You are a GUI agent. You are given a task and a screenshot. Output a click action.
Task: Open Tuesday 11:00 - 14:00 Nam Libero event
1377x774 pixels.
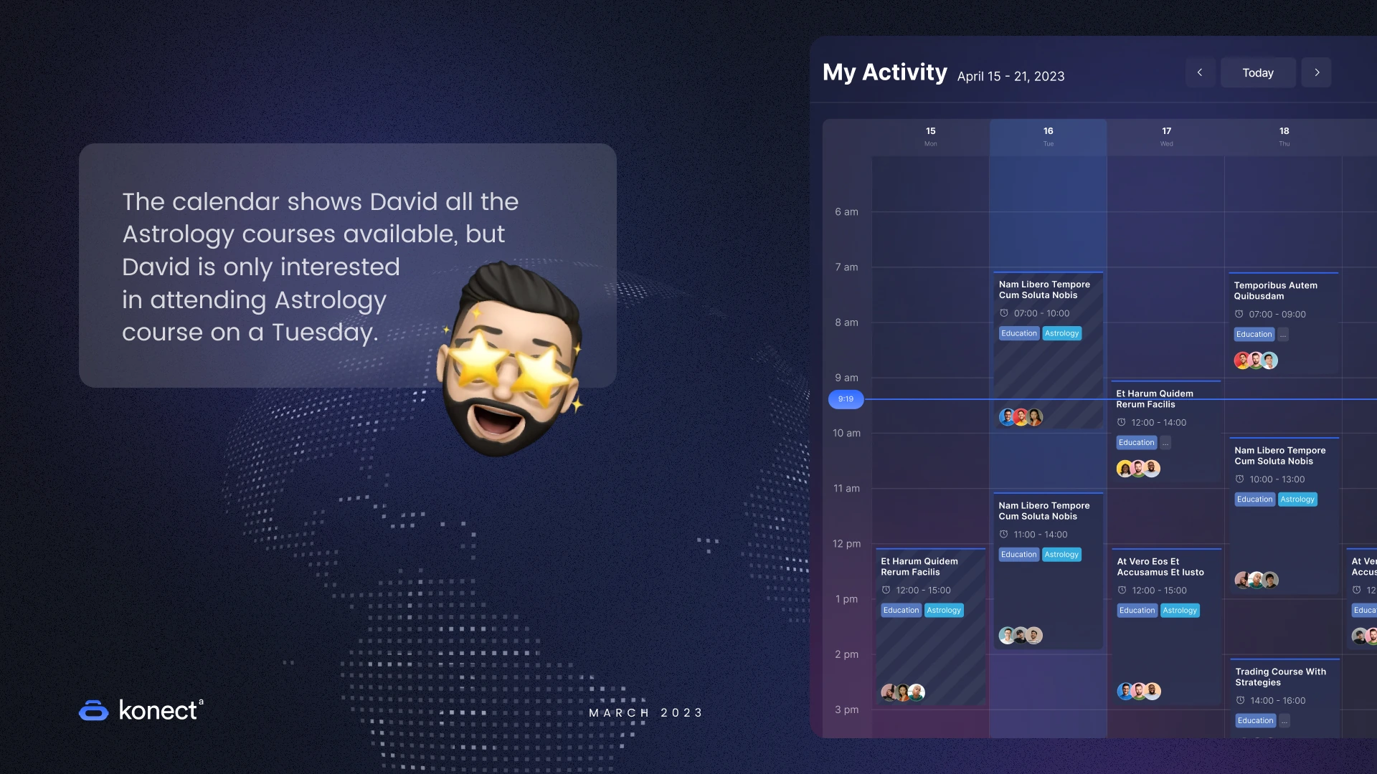pos(1048,571)
